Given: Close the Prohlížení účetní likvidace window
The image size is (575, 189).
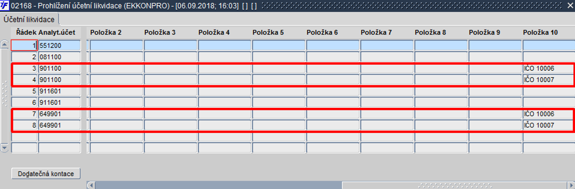Looking at the screenshot, I should [570, 6].
